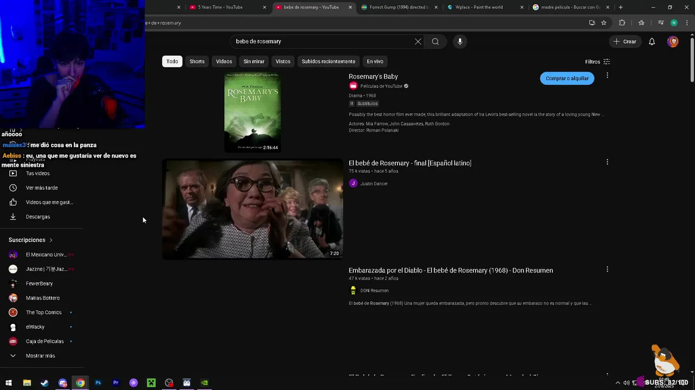Open Photoshop from taskbar
Image resolution: width=695 pixels, height=390 pixels.
pos(98,383)
